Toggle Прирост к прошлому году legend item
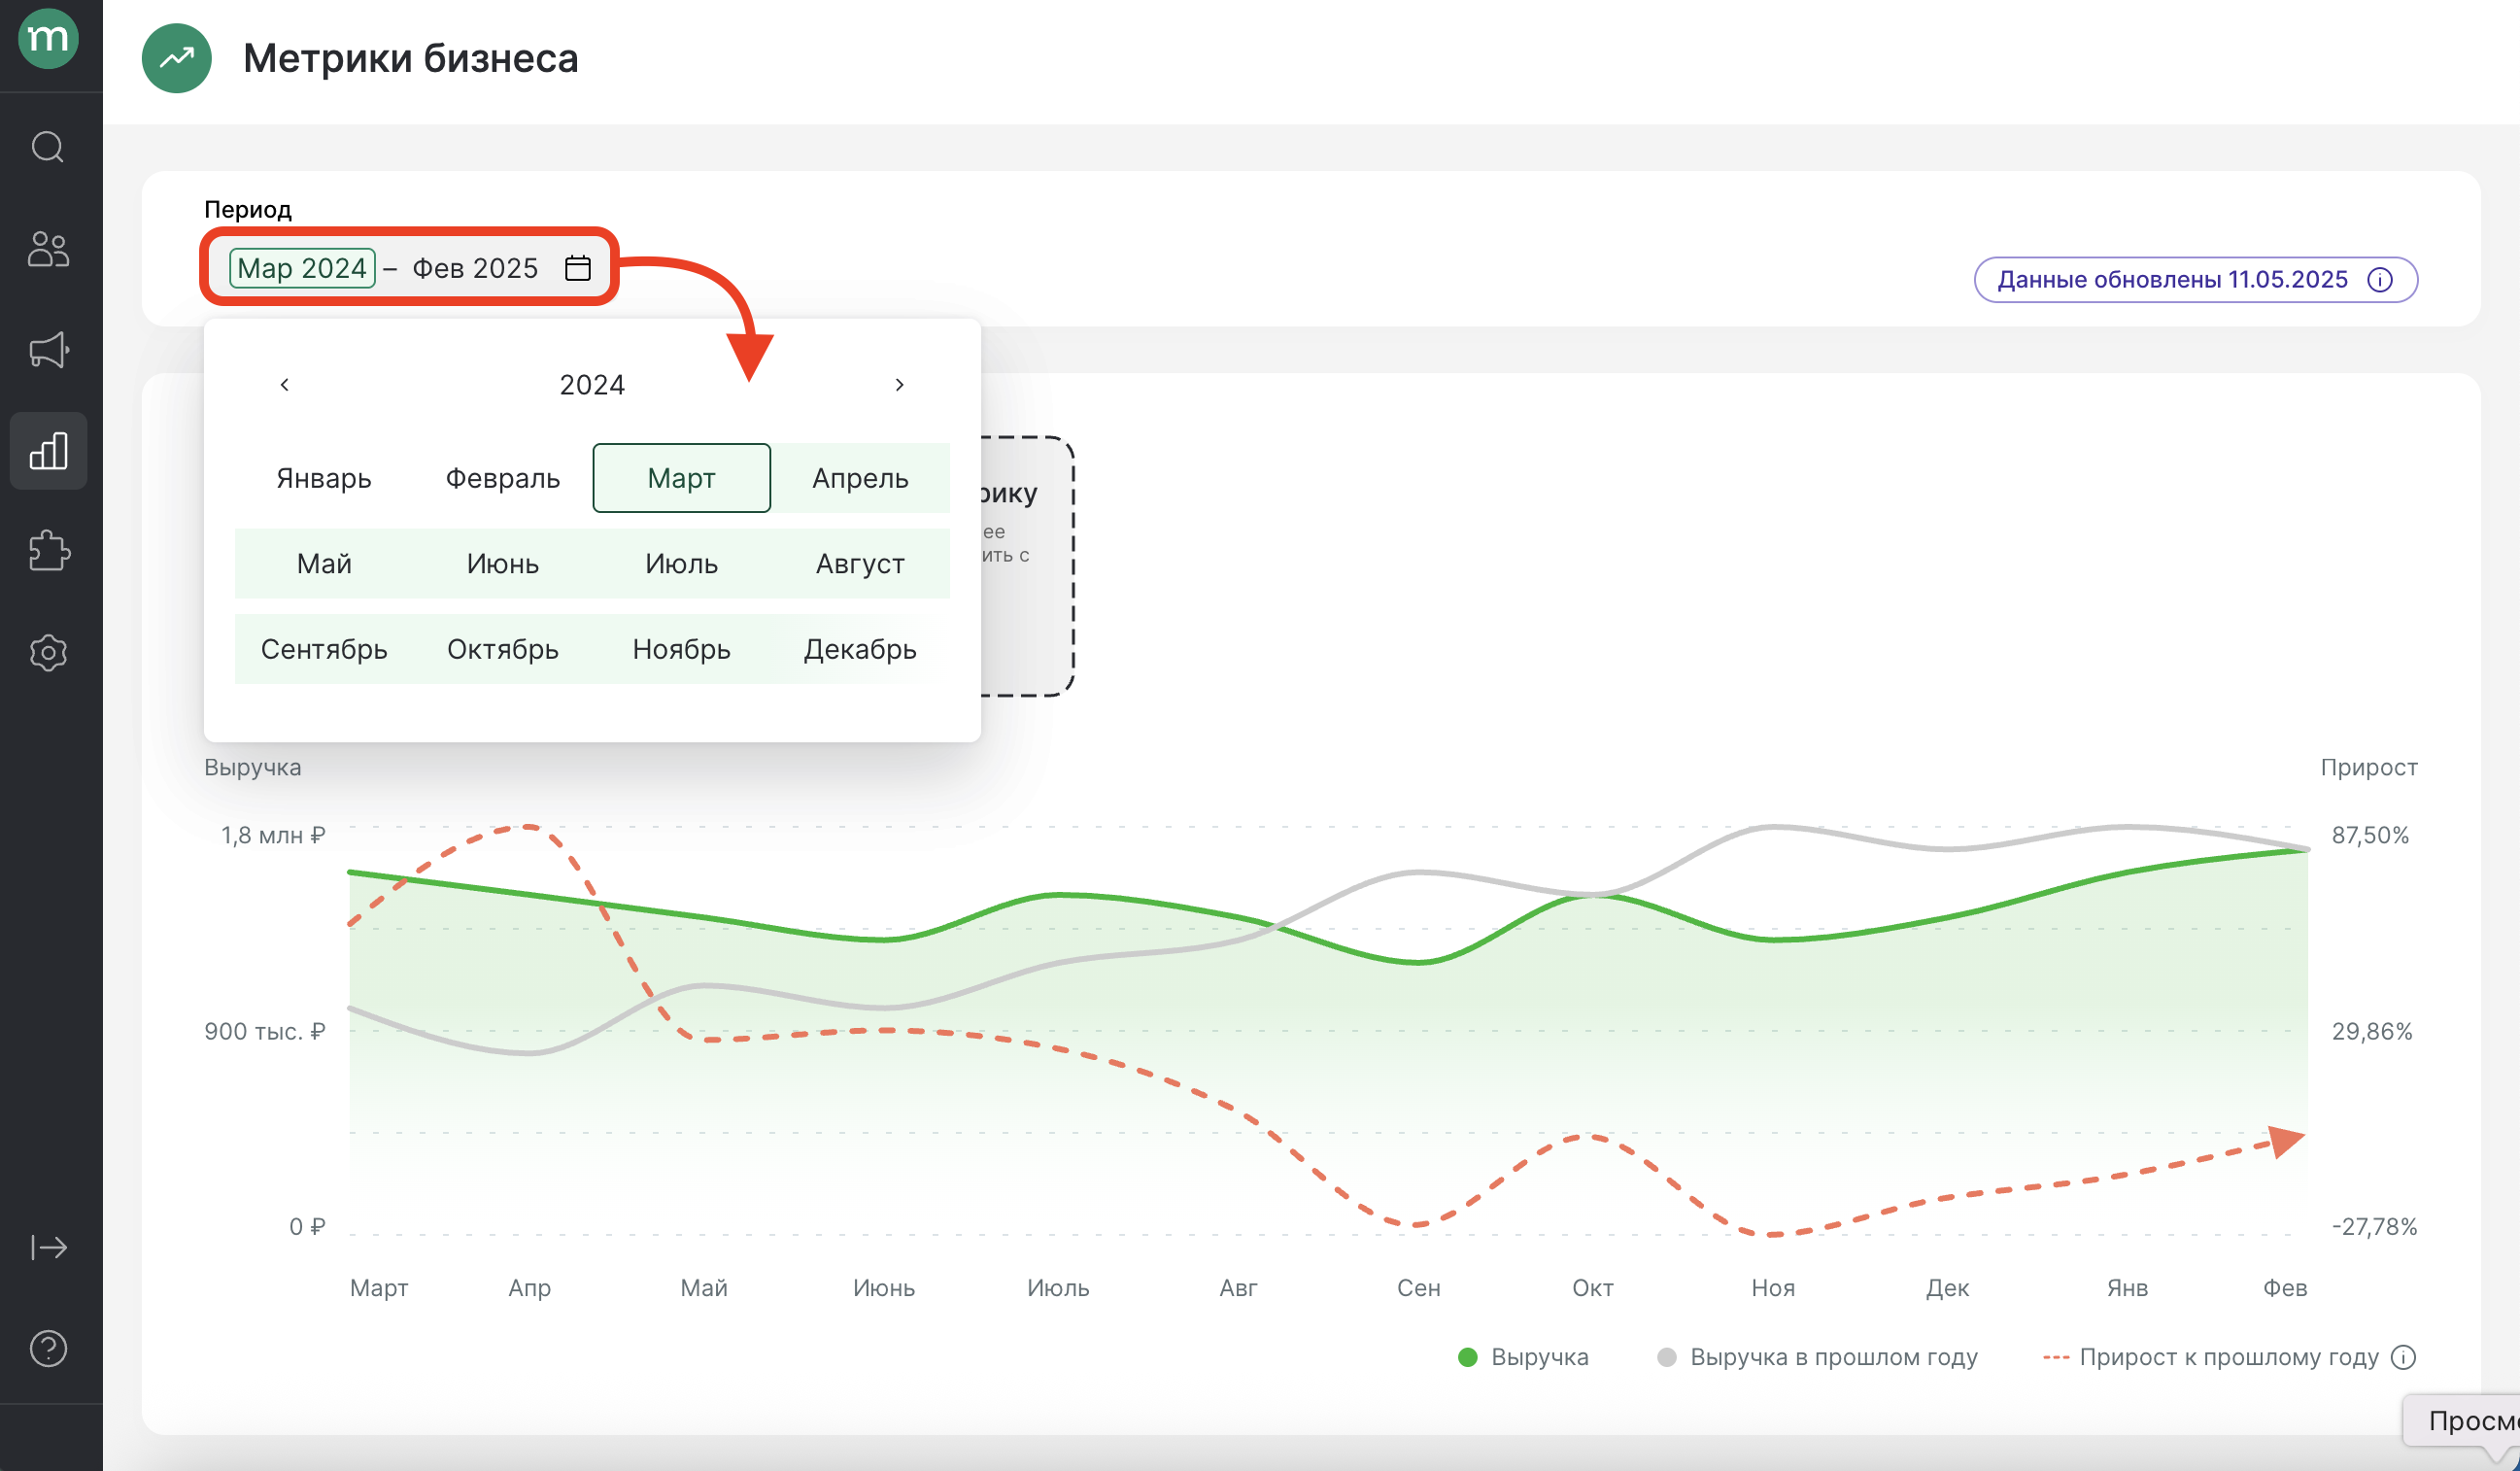Image resolution: width=2520 pixels, height=1471 pixels. pyautogui.click(x=2211, y=1358)
